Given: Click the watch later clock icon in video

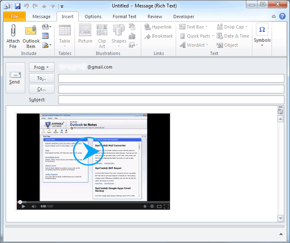Looking at the screenshot, I should pos(145,206).
